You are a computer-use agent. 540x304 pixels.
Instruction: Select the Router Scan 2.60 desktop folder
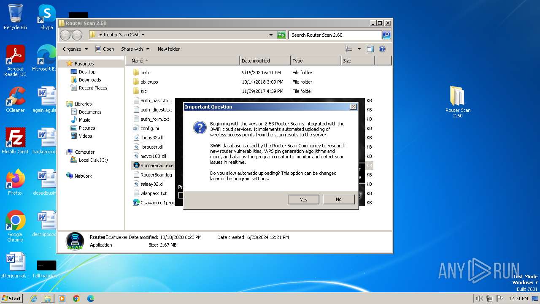tap(458, 102)
